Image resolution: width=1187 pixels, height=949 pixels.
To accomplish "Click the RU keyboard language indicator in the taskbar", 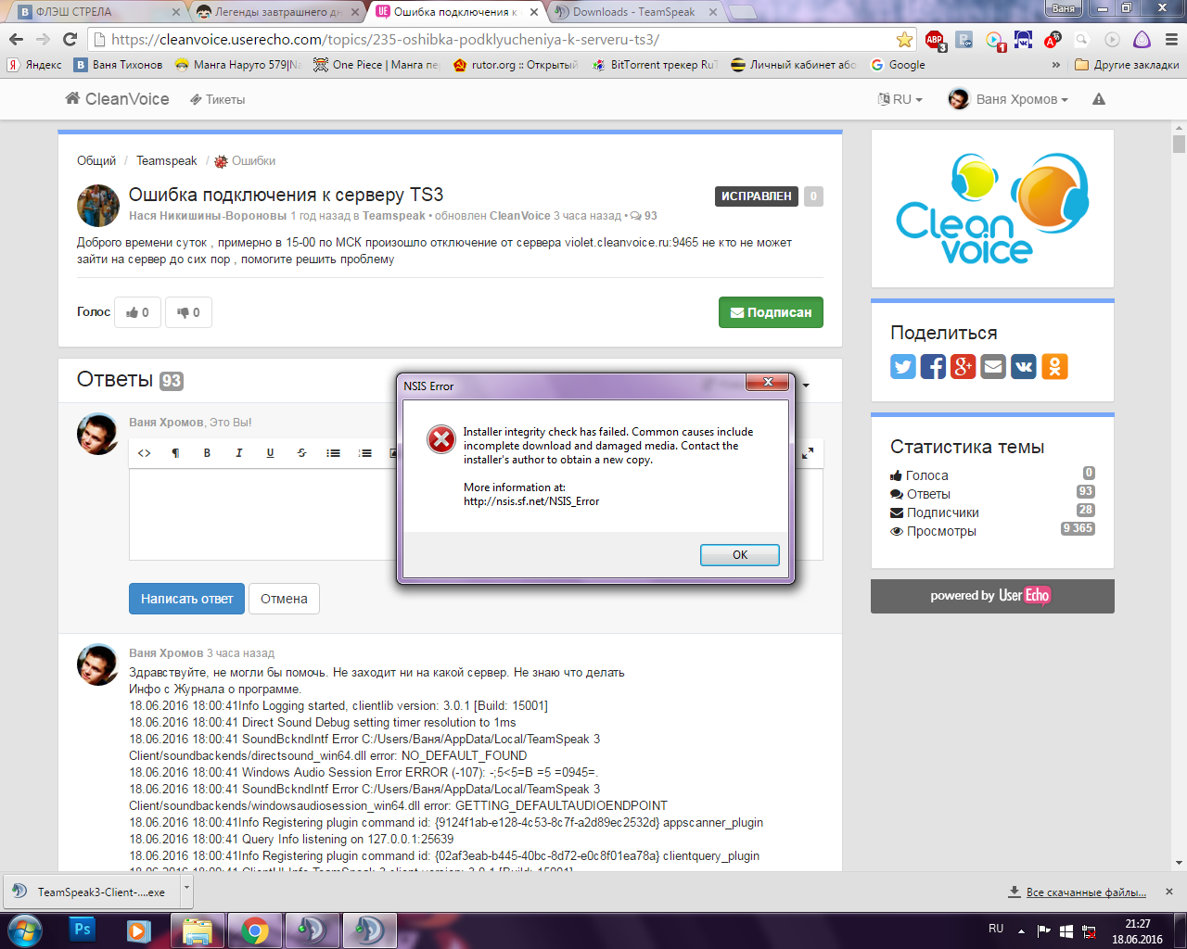I will (996, 929).
